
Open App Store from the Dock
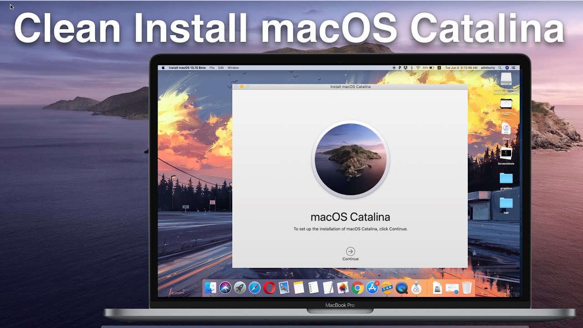pos(372,287)
